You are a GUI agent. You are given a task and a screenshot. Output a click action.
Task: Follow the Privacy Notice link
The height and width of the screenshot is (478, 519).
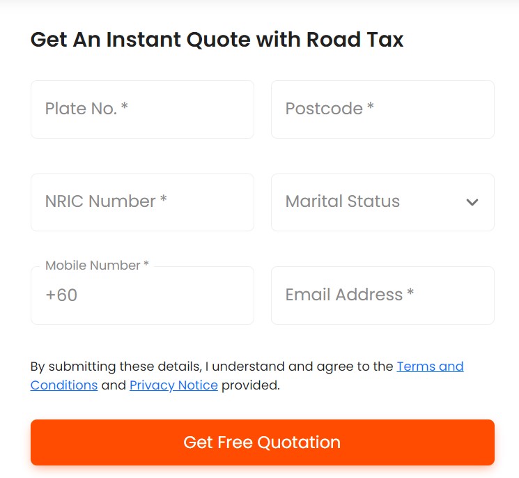click(x=173, y=385)
